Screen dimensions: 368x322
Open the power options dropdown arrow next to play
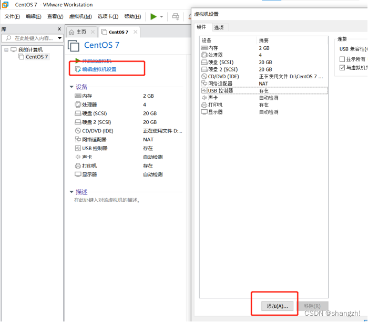click(x=161, y=17)
